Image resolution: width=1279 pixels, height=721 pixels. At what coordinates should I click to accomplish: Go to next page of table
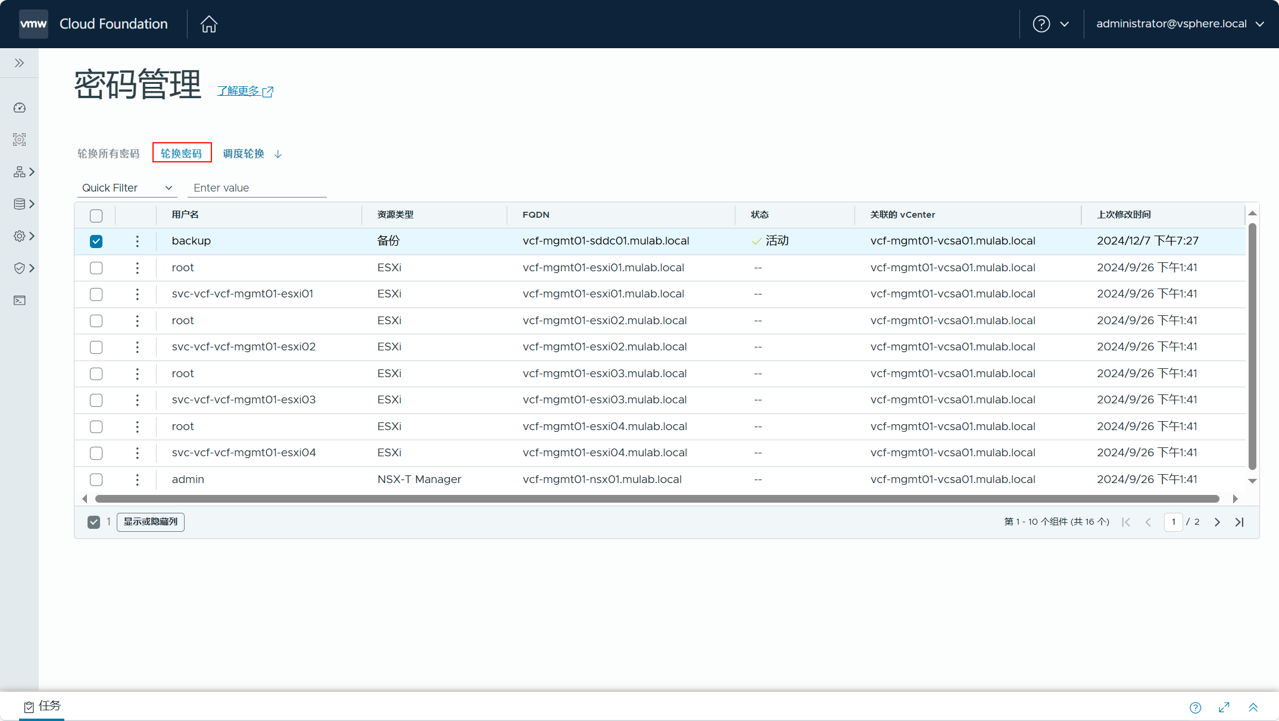tap(1217, 522)
